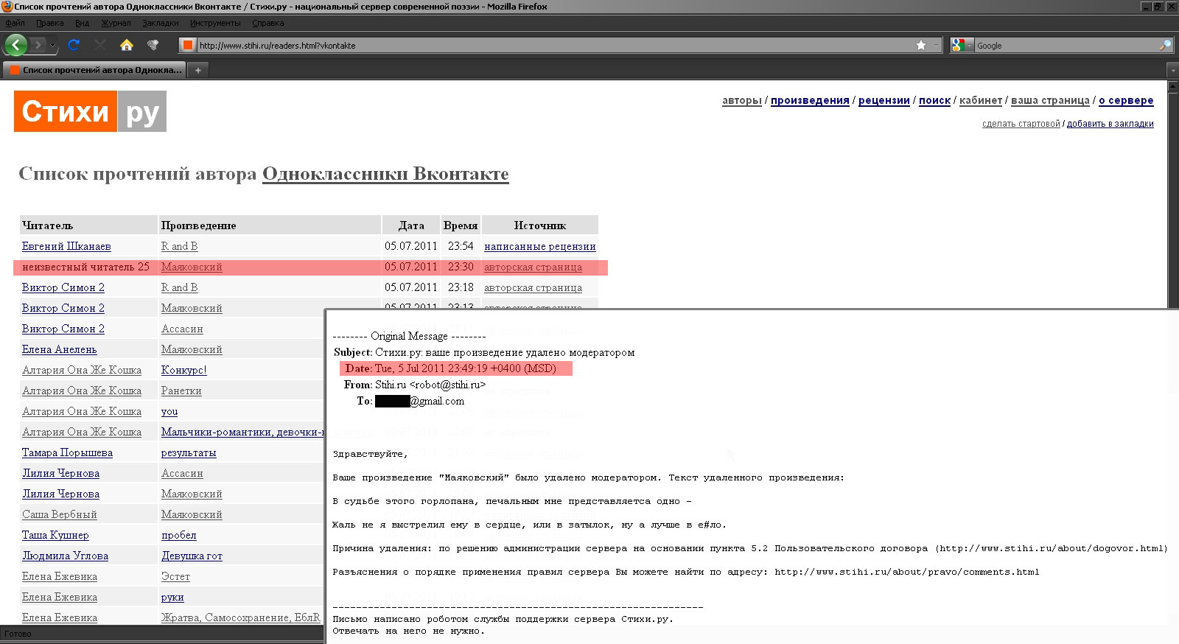Open Маяковский link in highlighted row
The height and width of the screenshot is (644, 1179).
point(192,267)
